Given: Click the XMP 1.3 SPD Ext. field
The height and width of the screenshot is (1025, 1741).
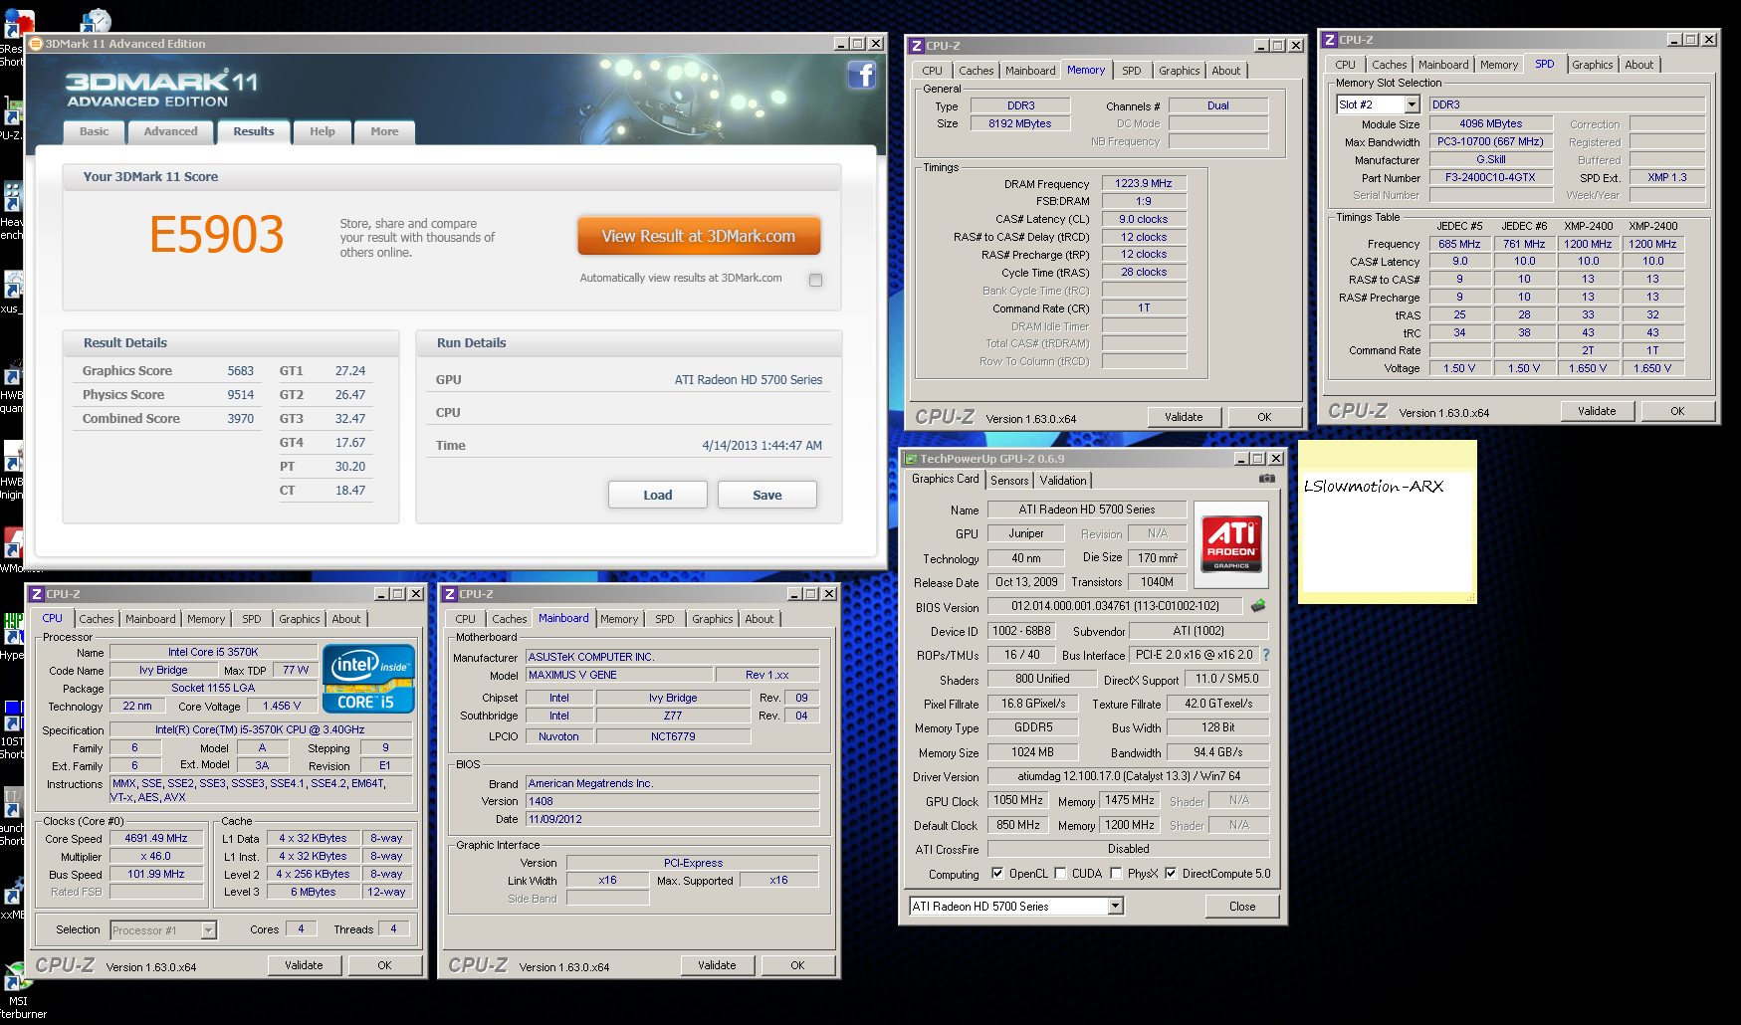Looking at the screenshot, I should click(x=1667, y=177).
